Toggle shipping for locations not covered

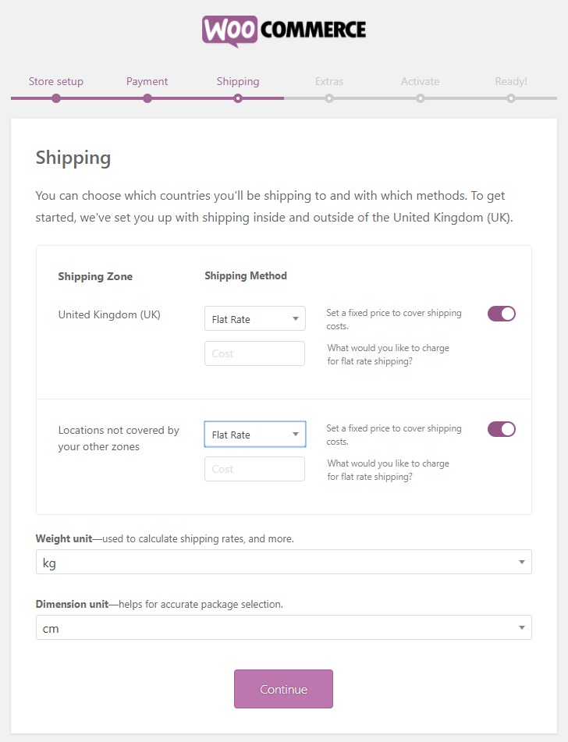[x=501, y=429]
